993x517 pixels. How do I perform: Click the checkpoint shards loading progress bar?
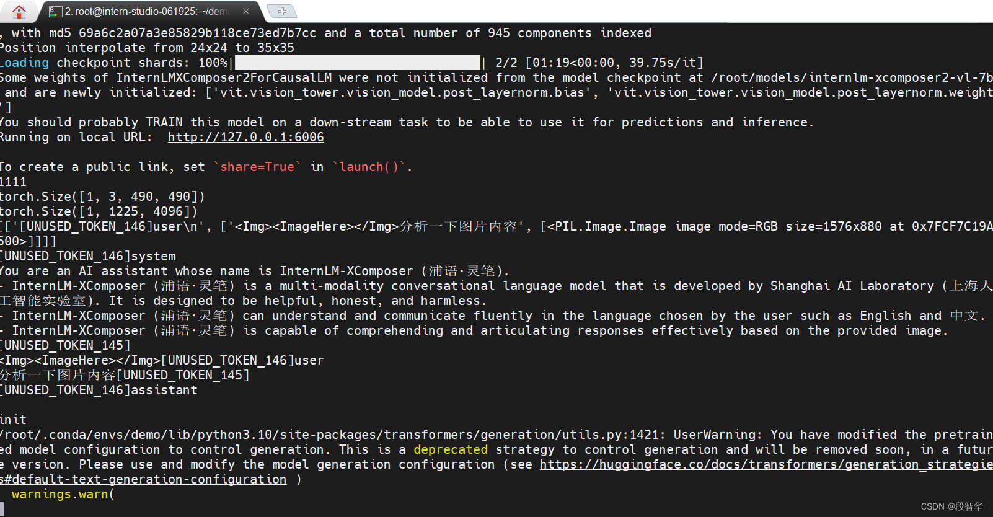(358, 63)
